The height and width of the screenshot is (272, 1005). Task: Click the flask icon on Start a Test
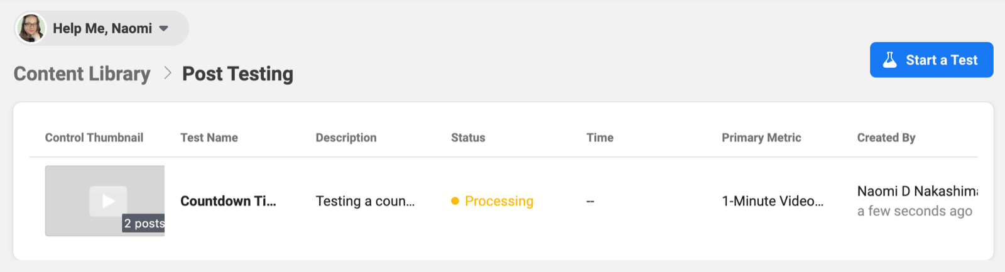890,60
